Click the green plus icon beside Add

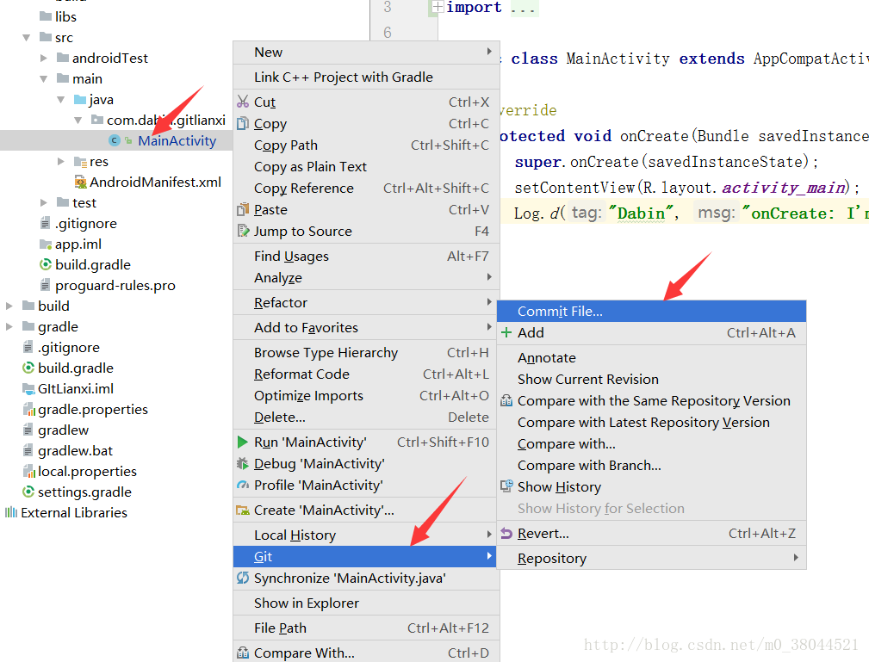coord(506,332)
